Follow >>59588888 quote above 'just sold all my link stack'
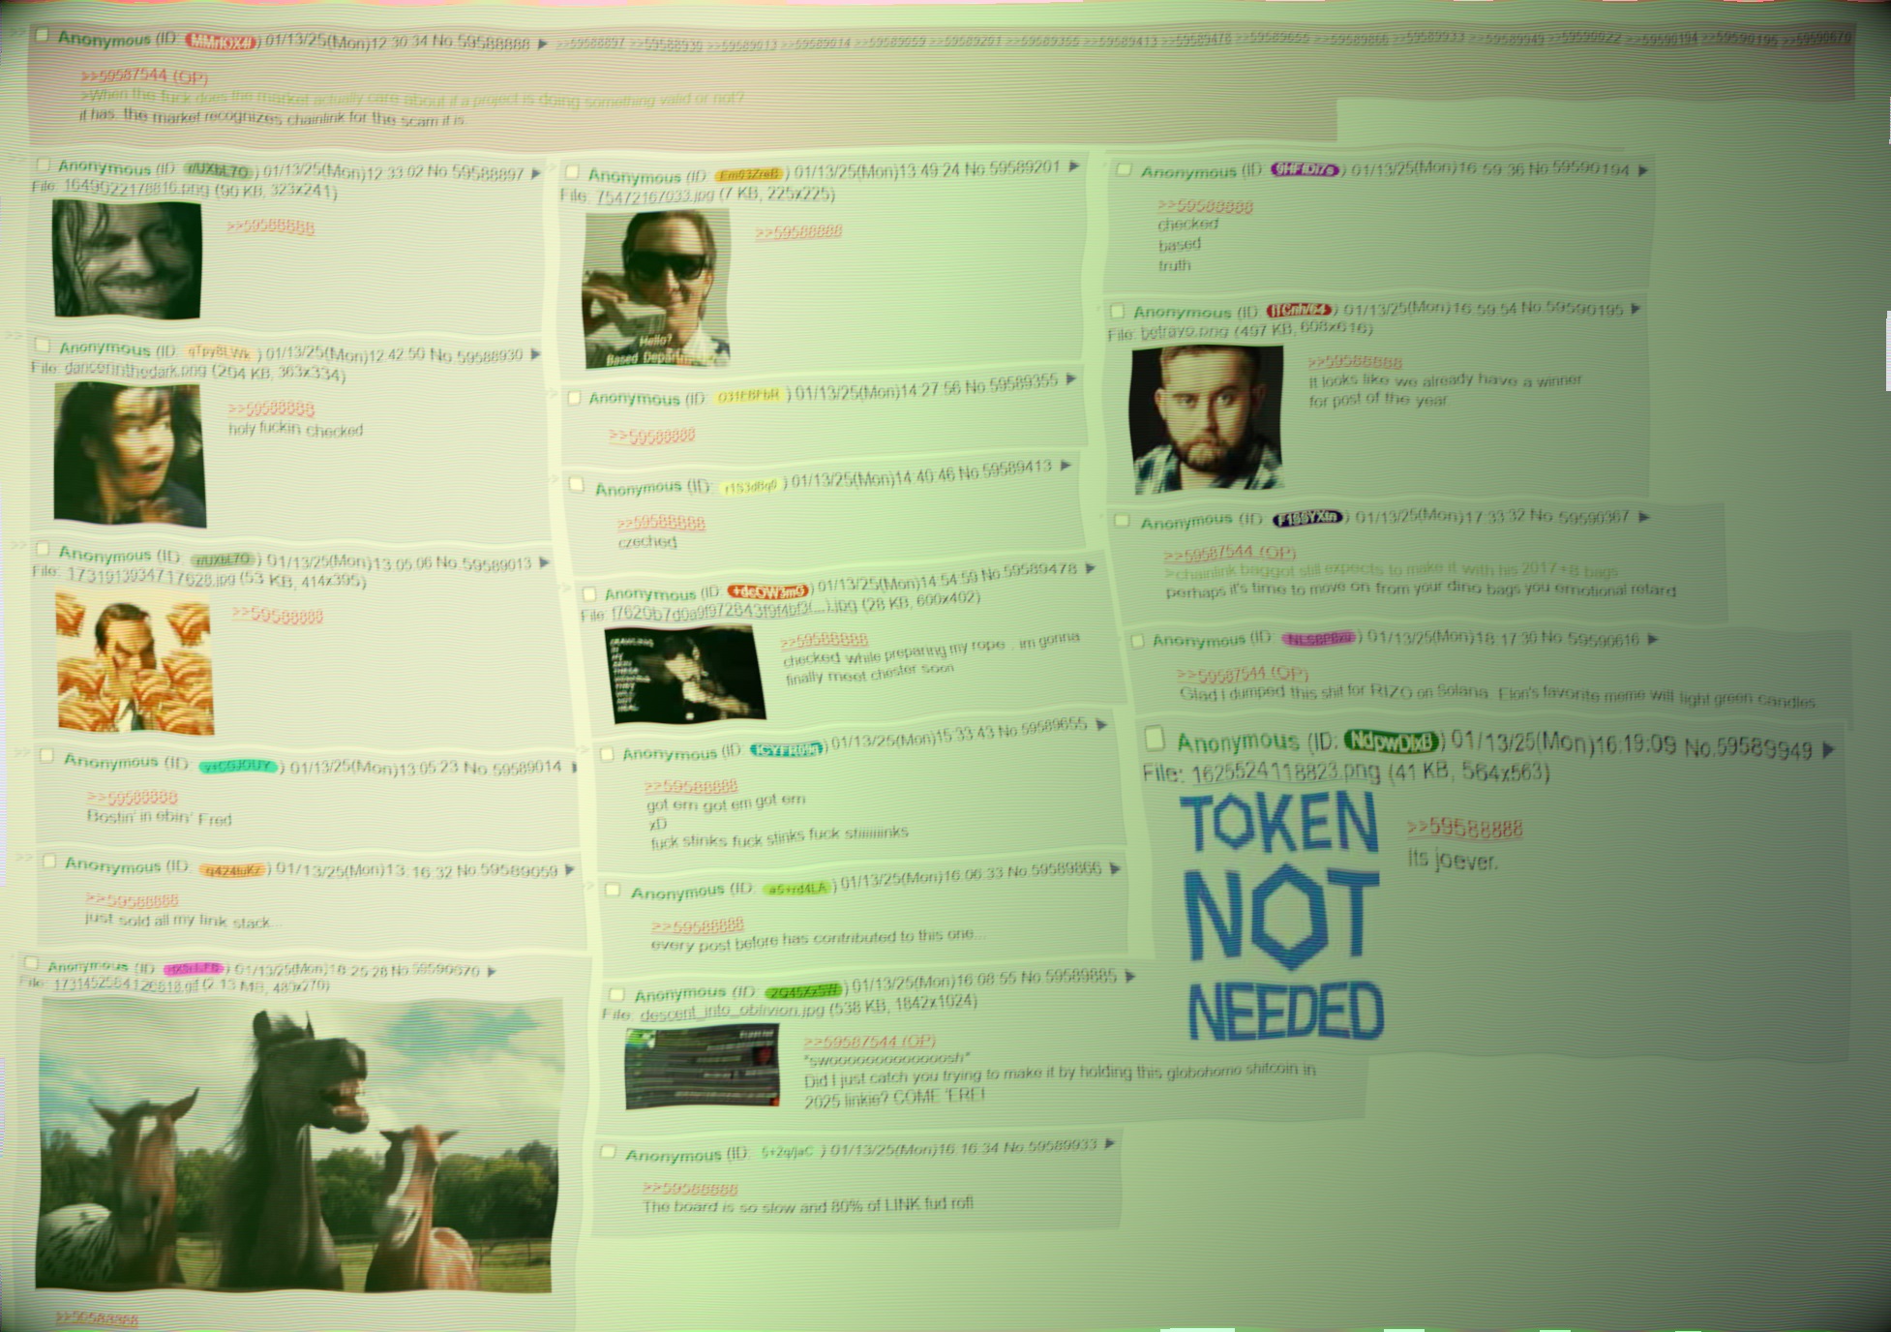 (132, 900)
